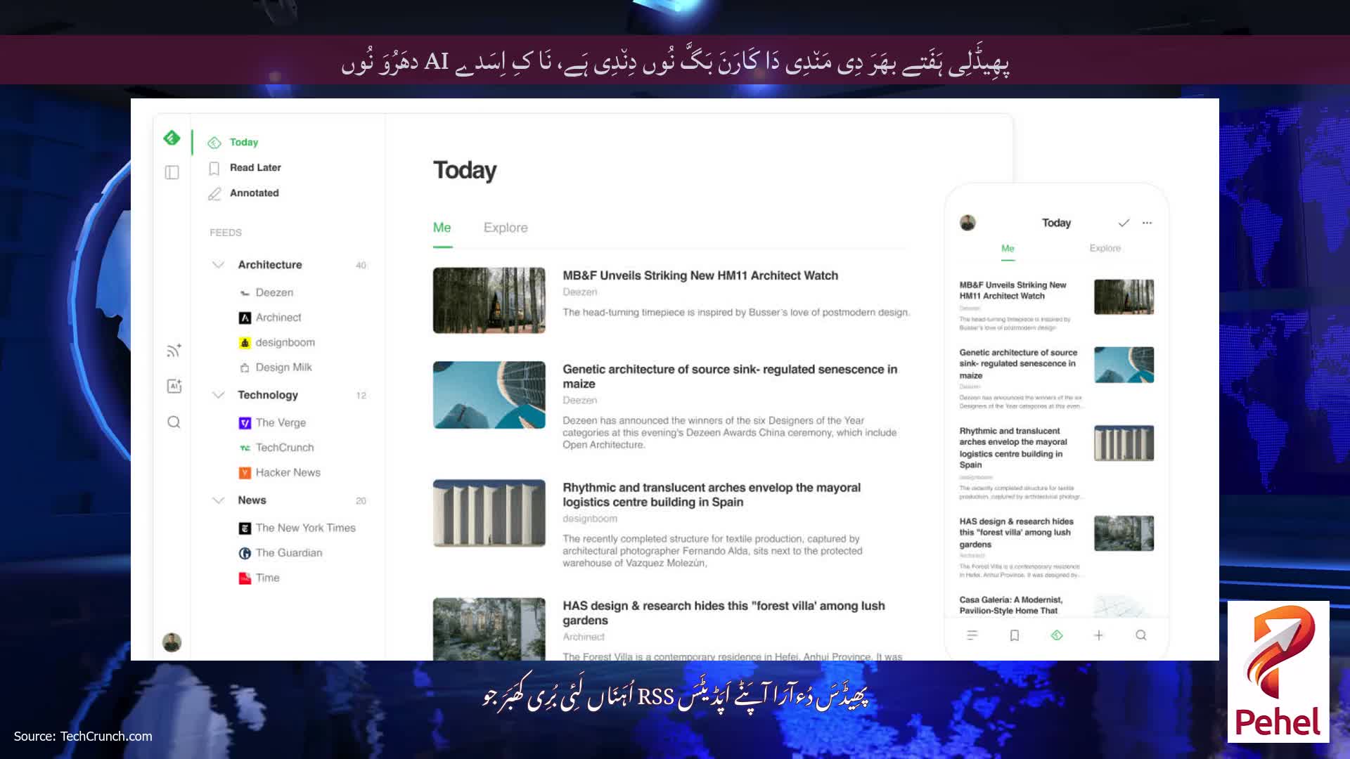1350x759 pixels.
Task: Open the HAS design forest villa headline
Action: coord(724,613)
